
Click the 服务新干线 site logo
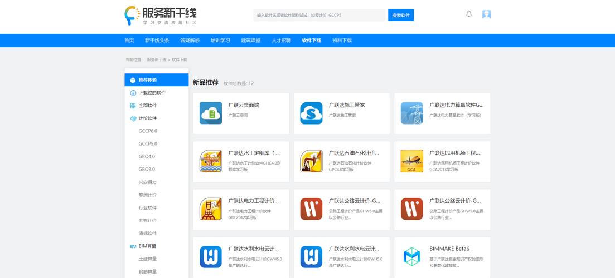(160, 16)
